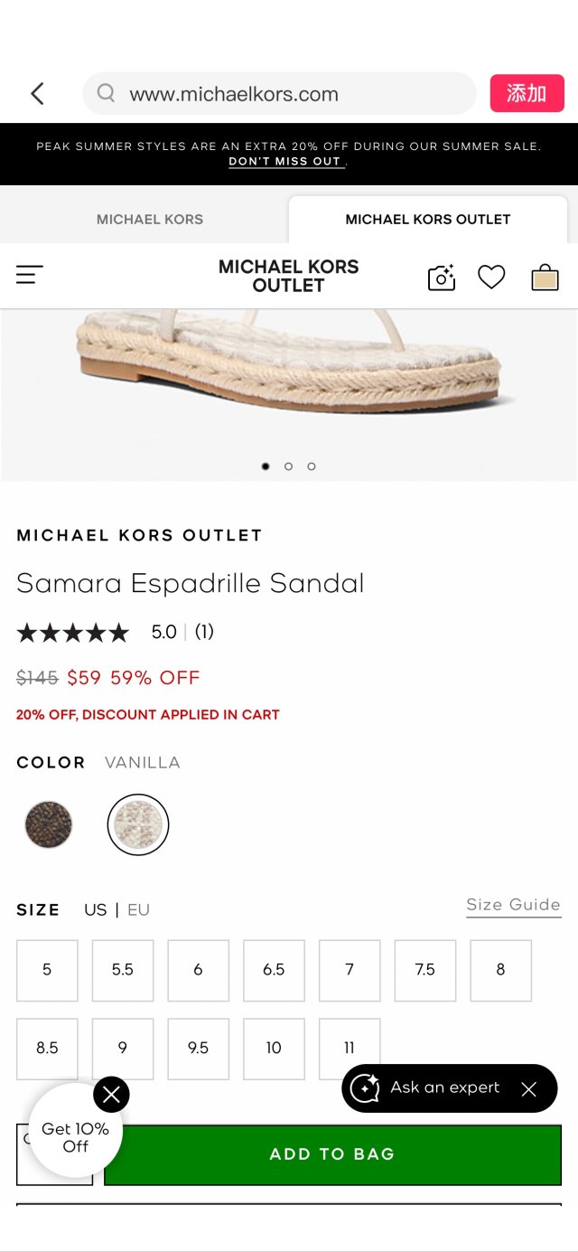Select size 9.5
578x1252 pixels.
coord(198,1049)
